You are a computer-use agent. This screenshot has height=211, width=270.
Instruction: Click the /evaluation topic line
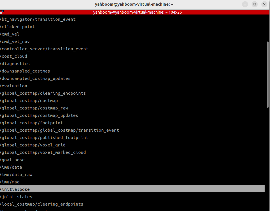[x=14, y=86]
